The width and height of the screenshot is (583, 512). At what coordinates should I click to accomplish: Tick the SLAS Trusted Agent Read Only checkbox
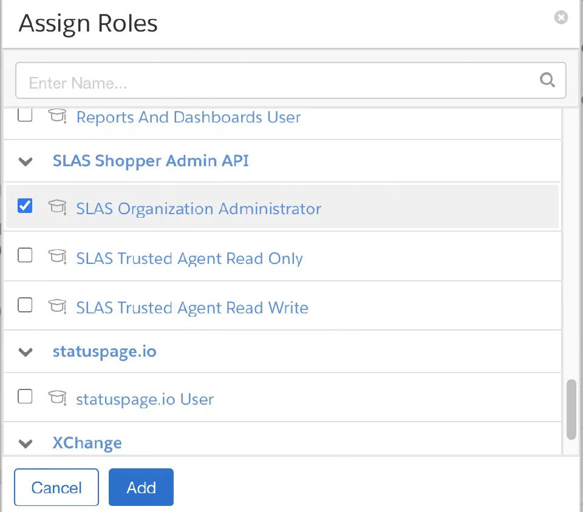[x=25, y=255]
